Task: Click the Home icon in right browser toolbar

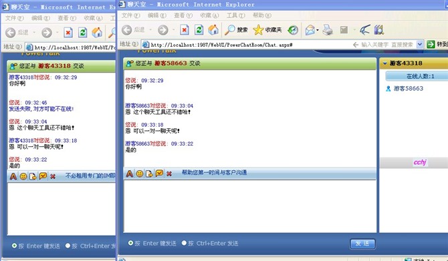Action: point(213,29)
